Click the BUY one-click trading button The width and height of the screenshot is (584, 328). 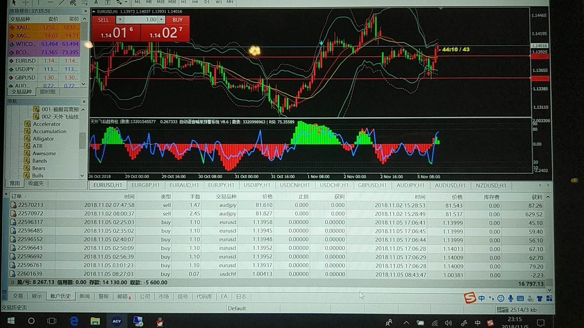(178, 20)
